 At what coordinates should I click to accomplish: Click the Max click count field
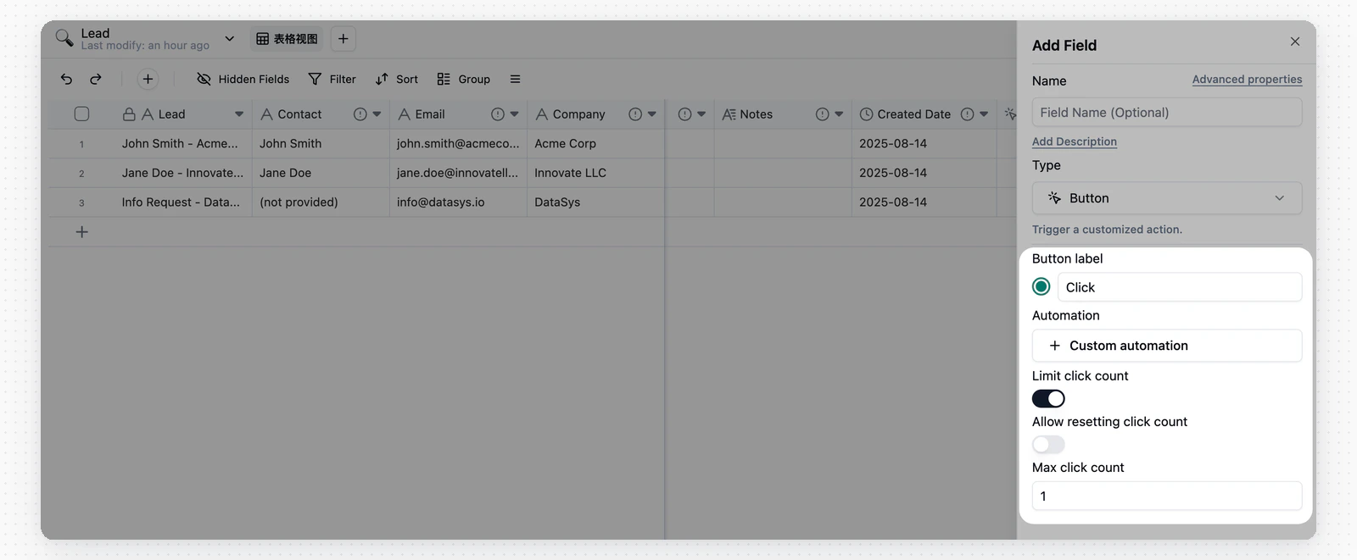1167,496
